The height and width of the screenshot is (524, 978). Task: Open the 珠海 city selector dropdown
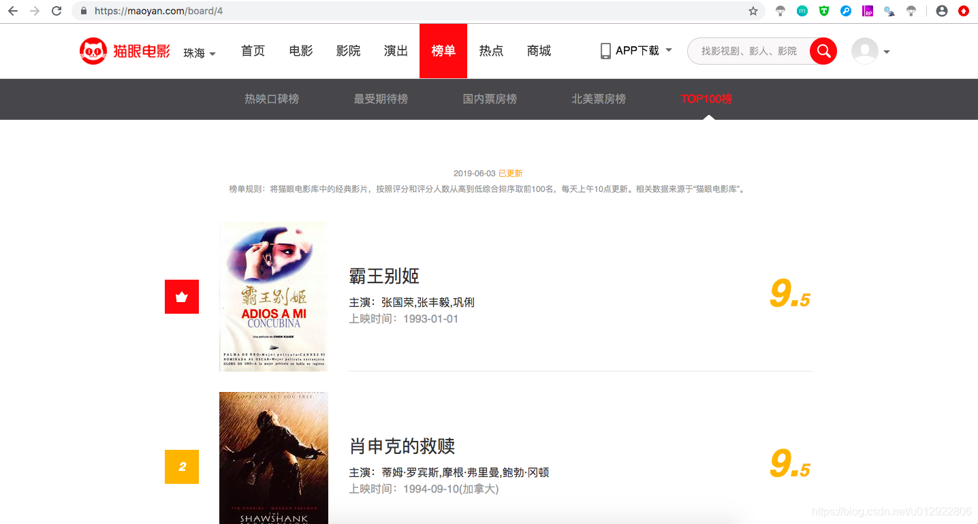point(200,53)
